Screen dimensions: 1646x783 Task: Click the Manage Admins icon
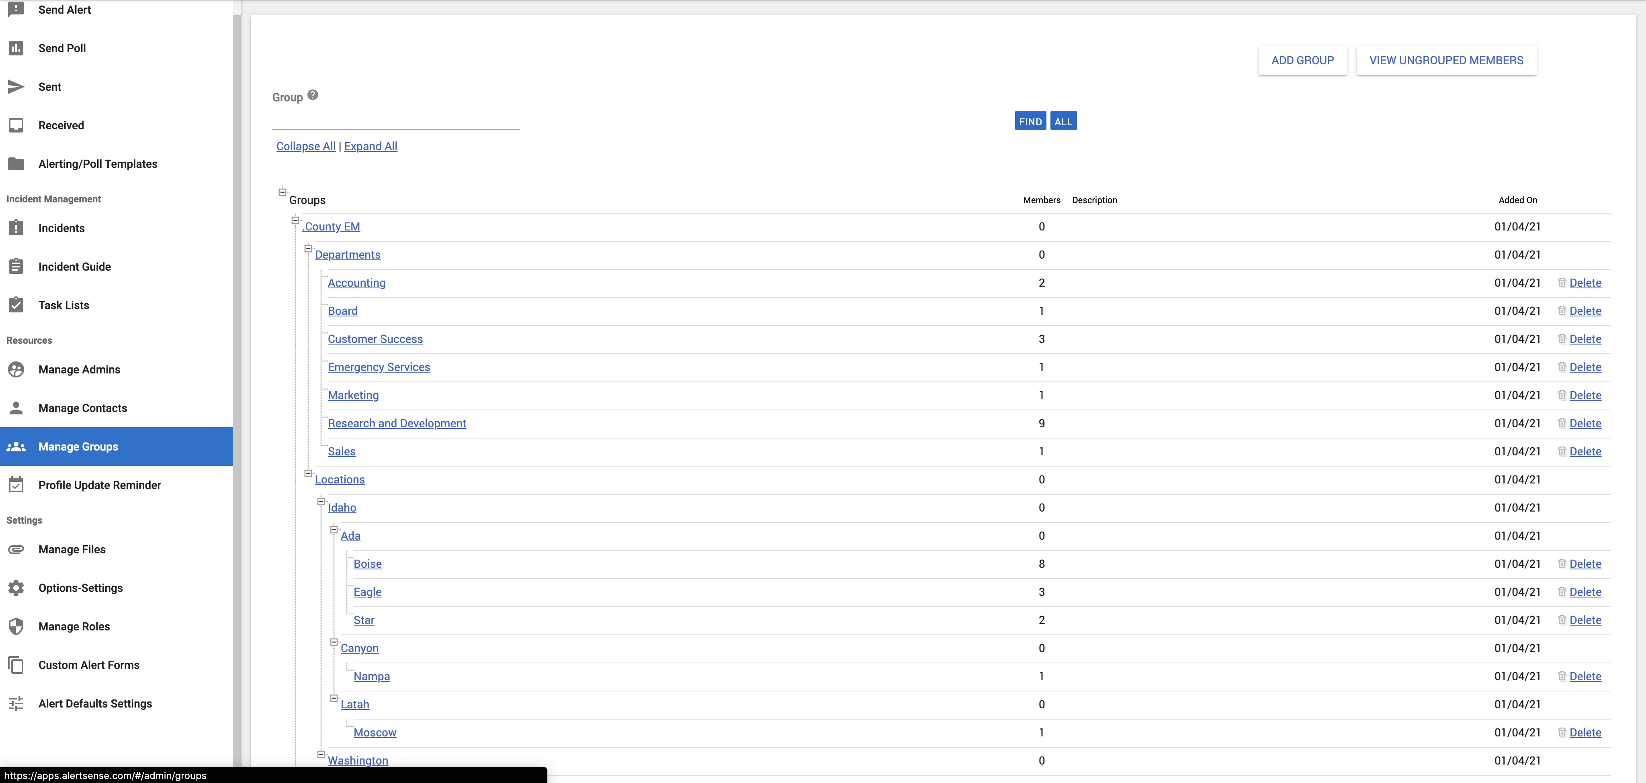pos(16,369)
